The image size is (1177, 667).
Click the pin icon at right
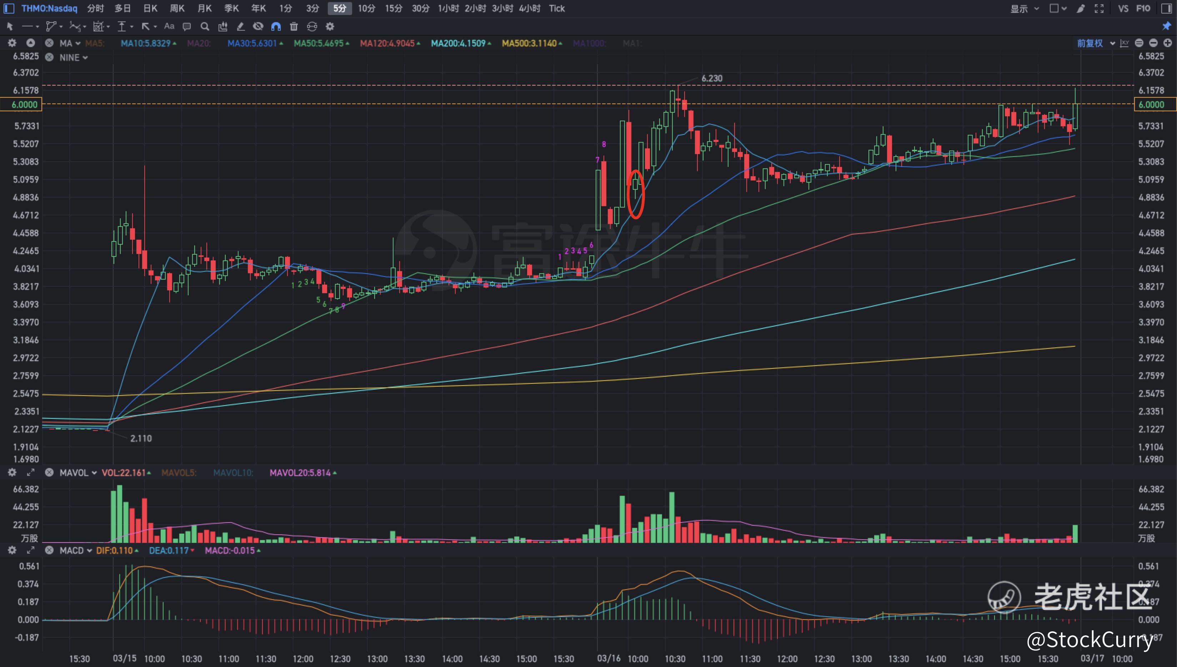point(1166,26)
